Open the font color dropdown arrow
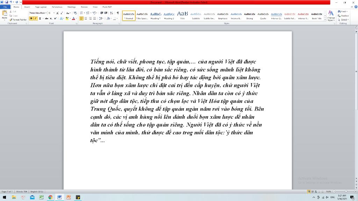 (76, 18)
